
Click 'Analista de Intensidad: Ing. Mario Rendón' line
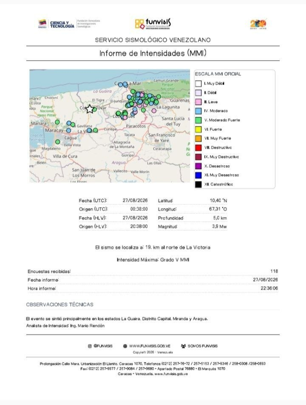pos(65,326)
